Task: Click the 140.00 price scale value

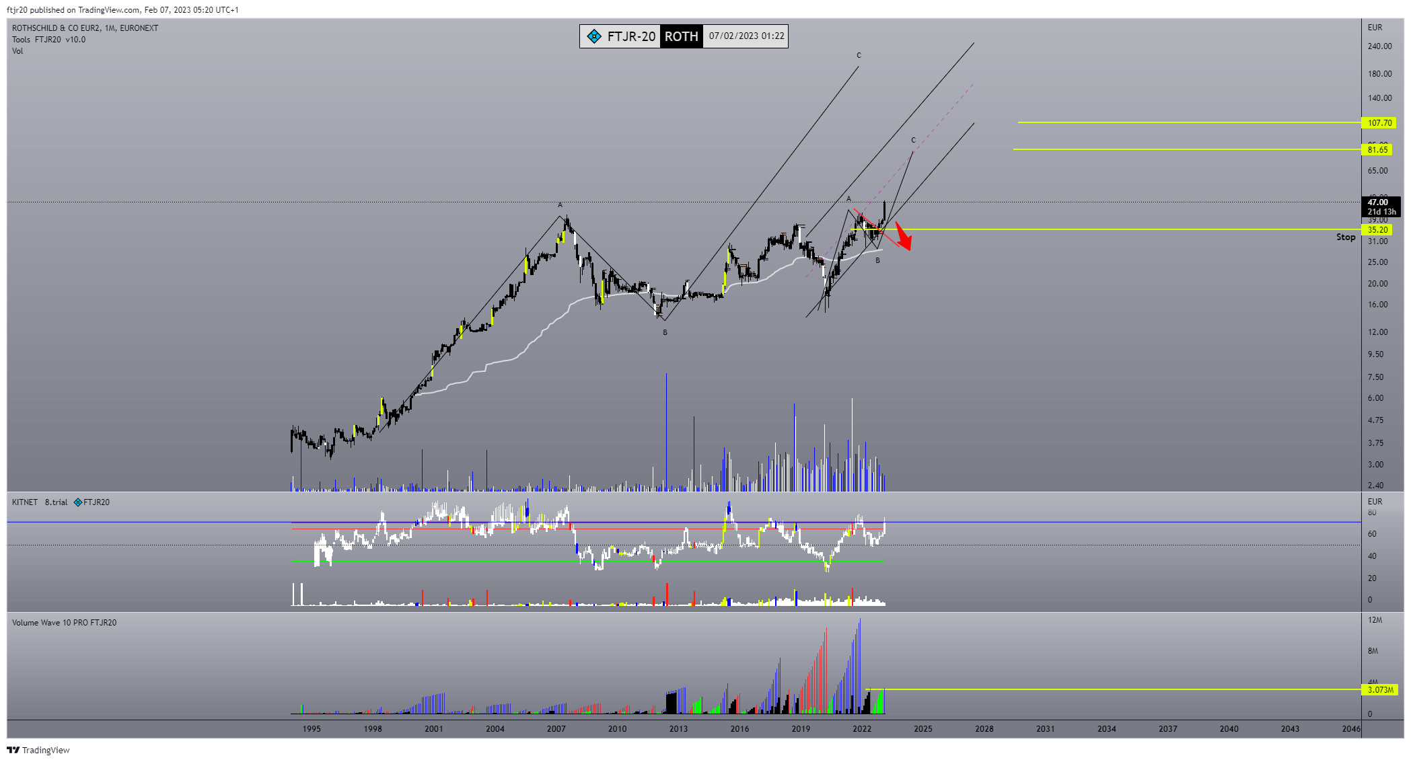Action: pyautogui.click(x=1379, y=98)
